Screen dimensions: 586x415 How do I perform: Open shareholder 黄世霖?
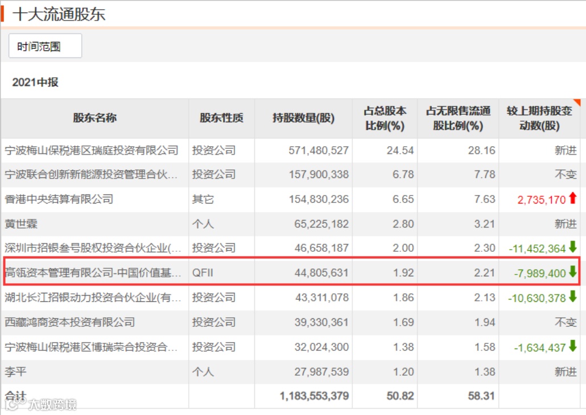[21, 224]
